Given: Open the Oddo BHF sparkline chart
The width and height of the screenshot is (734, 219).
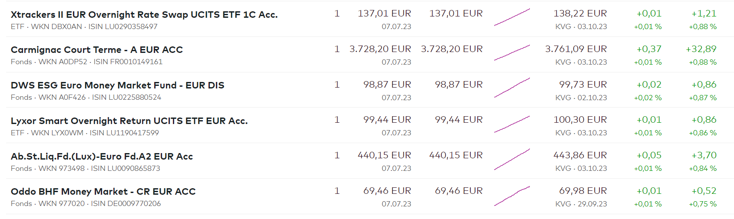Looking at the screenshot, I should click(x=512, y=195).
